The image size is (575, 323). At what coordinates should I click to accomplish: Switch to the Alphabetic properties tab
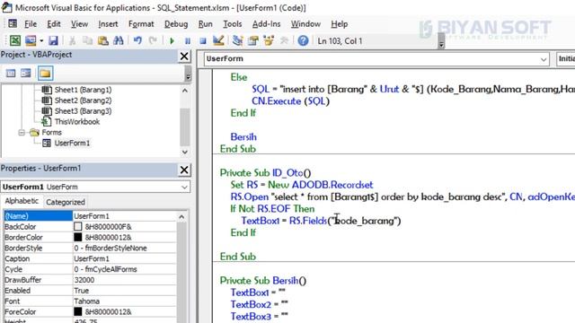point(22,201)
